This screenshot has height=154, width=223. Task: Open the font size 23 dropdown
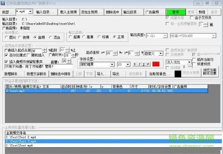click(x=128, y=64)
